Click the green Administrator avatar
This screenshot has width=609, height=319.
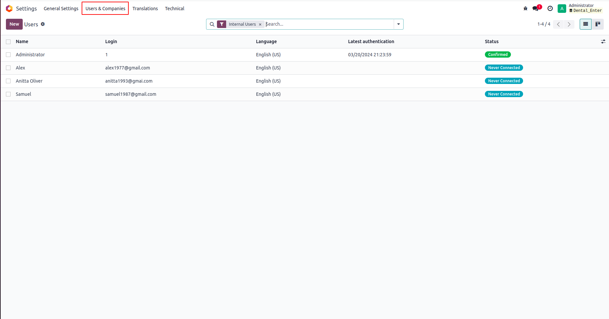click(x=562, y=9)
